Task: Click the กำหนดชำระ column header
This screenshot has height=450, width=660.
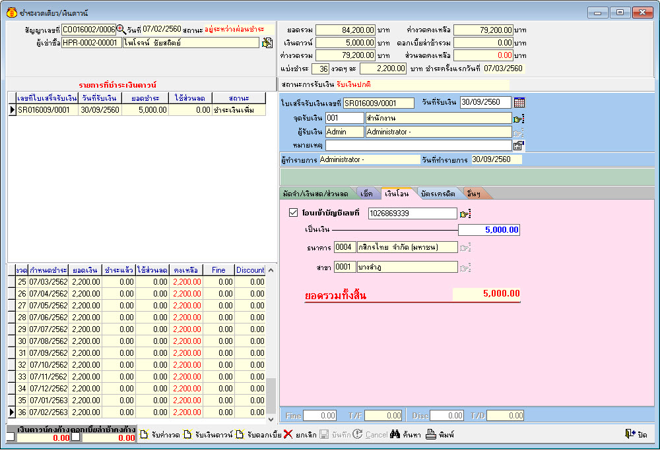Action: tap(48, 269)
